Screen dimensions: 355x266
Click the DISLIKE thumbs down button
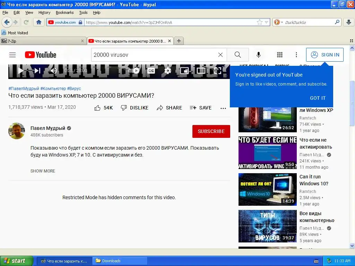(135, 108)
